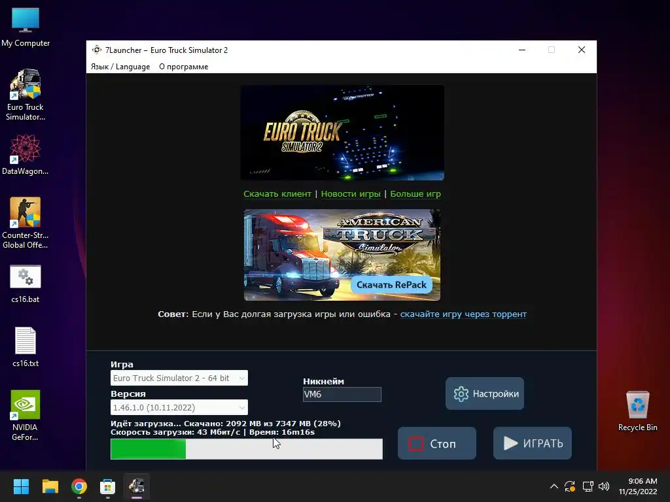The image size is (670, 502).
Task: Open the network tray icon
Action: pyautogui.click(x=588, y=486)
